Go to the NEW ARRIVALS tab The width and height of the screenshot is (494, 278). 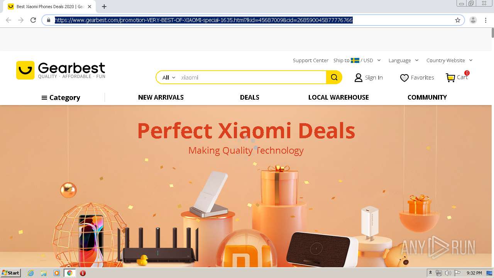[x=161, y=97]
